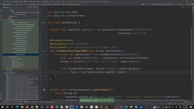Open the Version Control tool window tab

[x=17, y=102]
